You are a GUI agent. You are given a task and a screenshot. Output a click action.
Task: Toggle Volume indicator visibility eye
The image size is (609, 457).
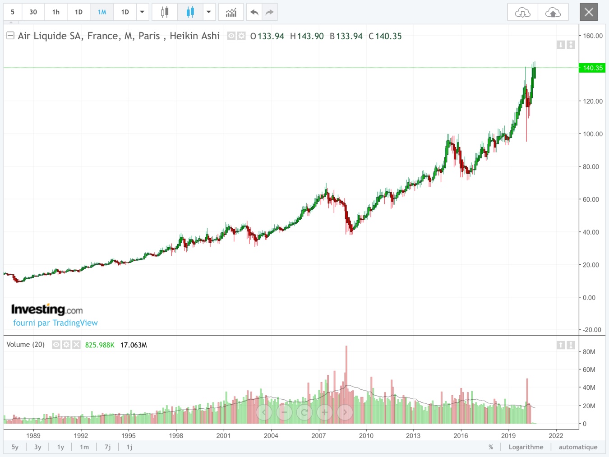tap(56, 345)
